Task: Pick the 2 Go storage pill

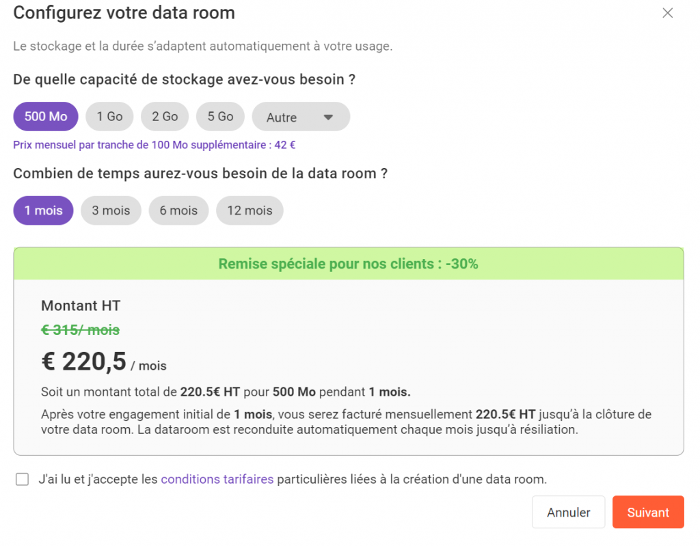Action: tap(165, 117)
